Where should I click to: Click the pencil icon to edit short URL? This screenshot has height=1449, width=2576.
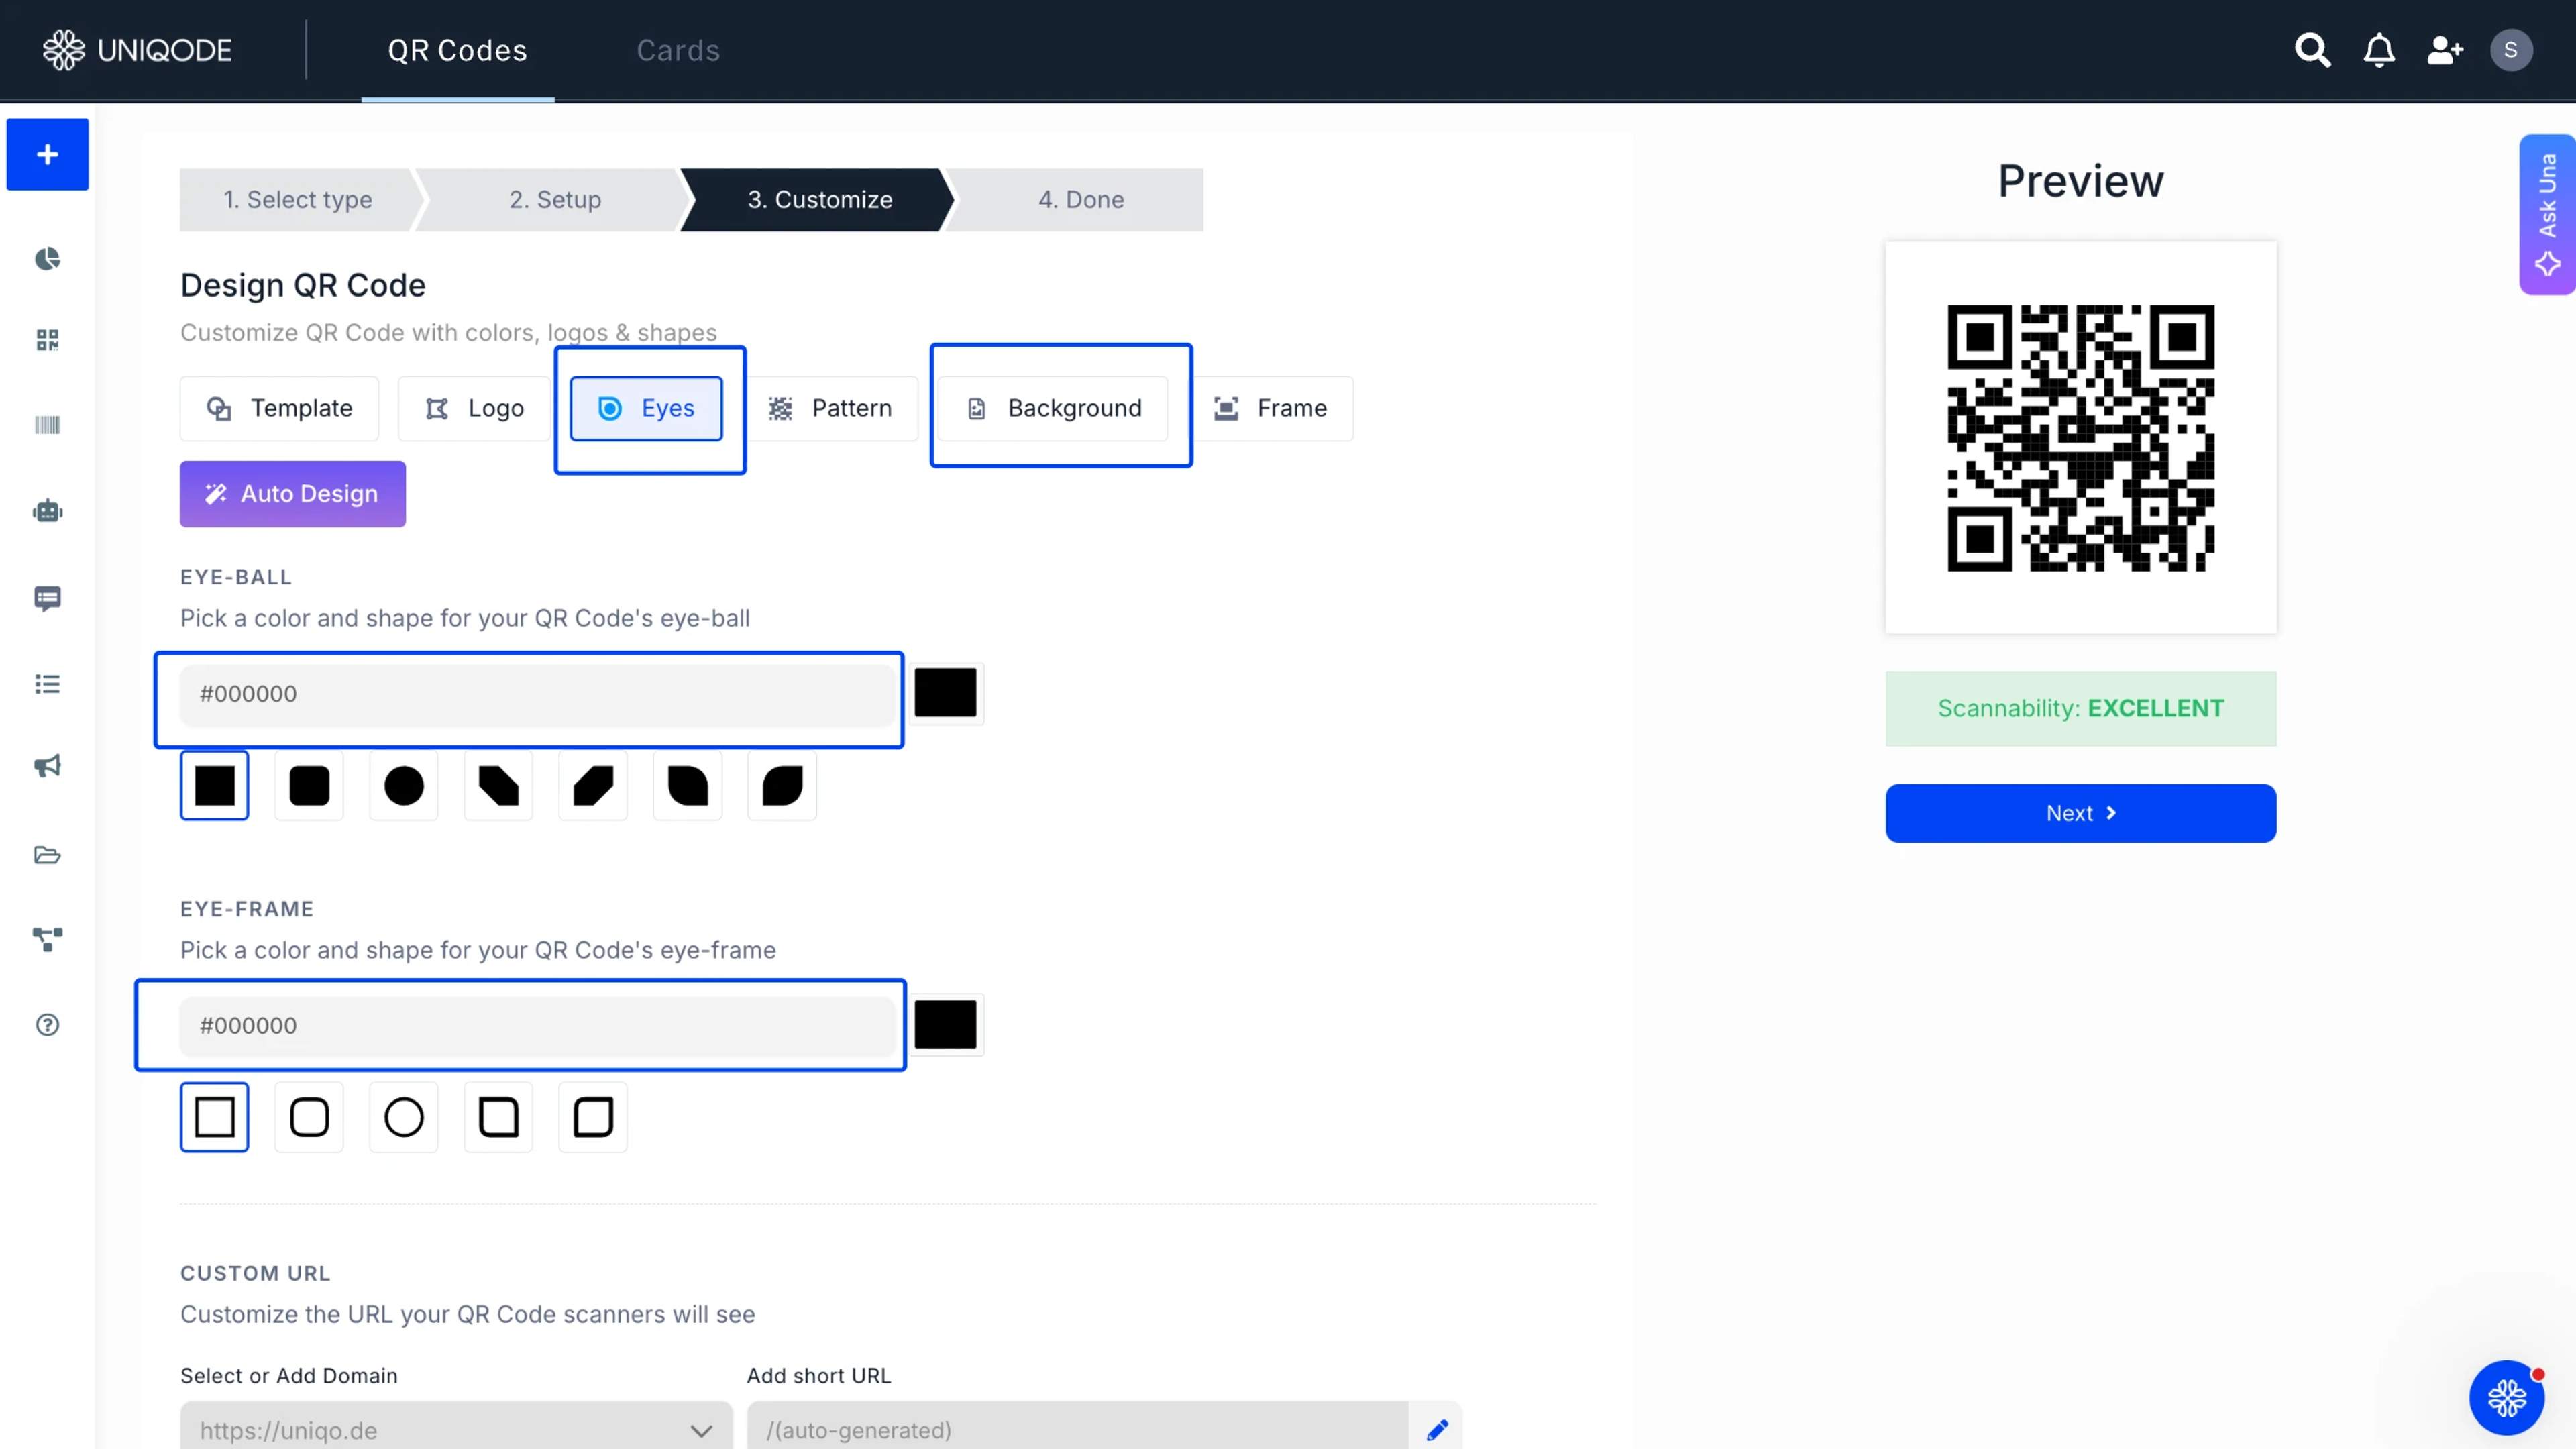[x=1437, y=1430]
